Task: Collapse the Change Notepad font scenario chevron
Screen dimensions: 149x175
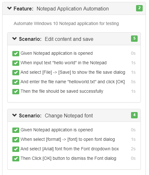Action: pyautogui.click(x=15, y=115)
